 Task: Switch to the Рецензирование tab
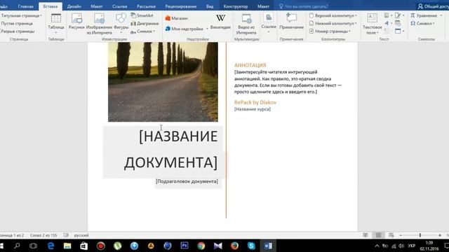[181, 6]
